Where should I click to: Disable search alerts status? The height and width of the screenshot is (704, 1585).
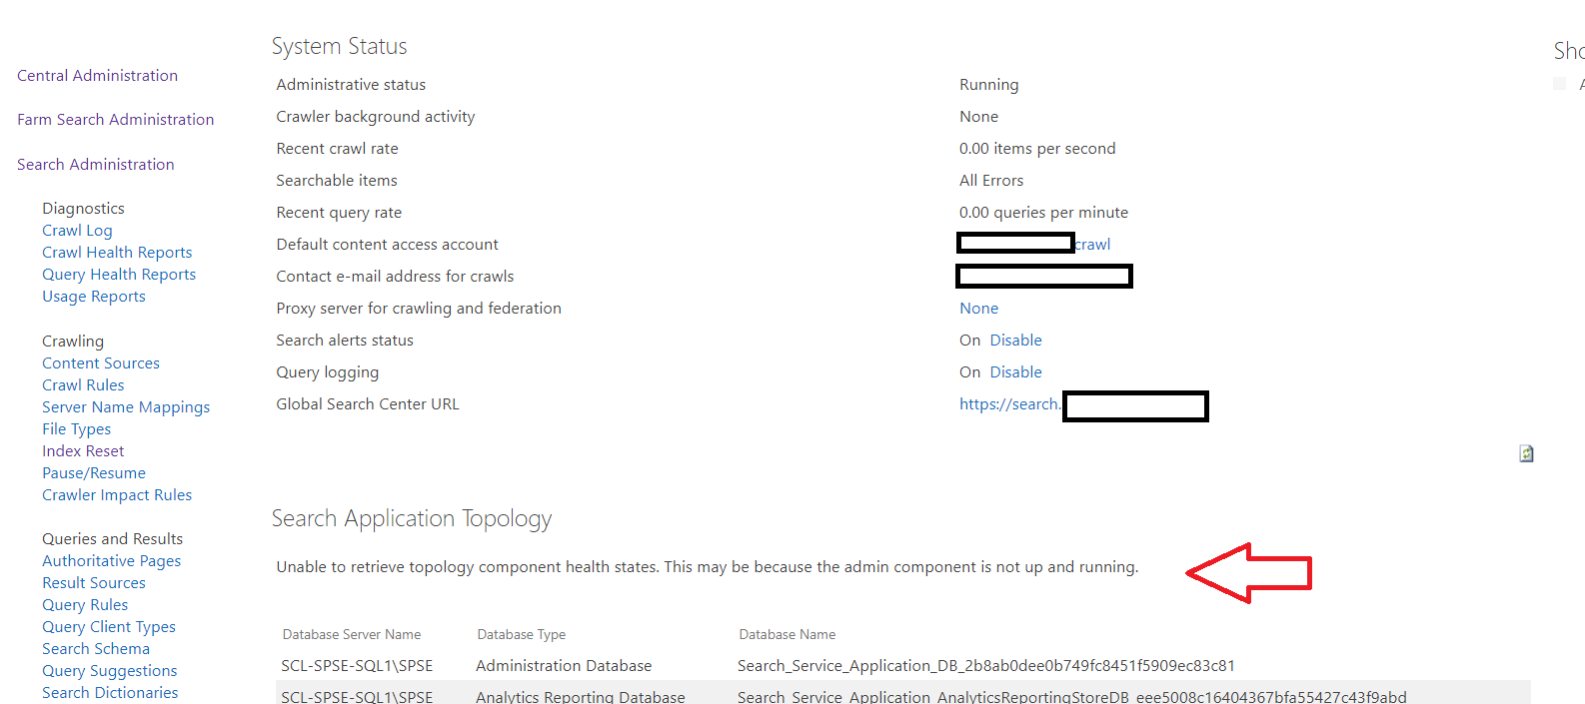1015,341
